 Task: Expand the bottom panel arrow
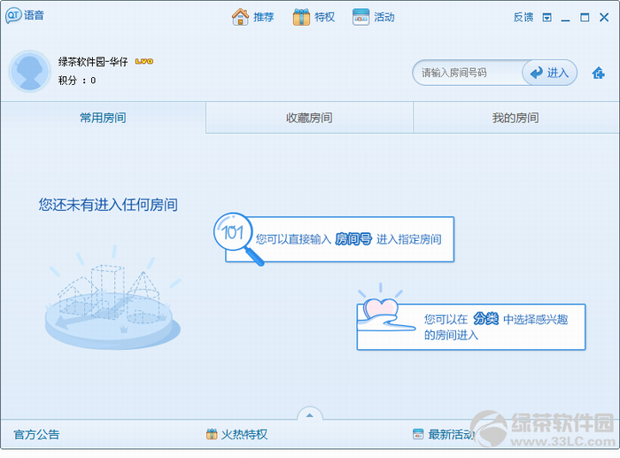310,415
